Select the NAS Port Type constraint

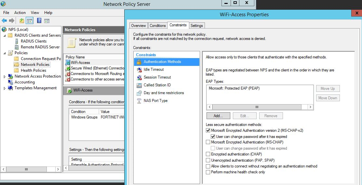tap(155, 101)
